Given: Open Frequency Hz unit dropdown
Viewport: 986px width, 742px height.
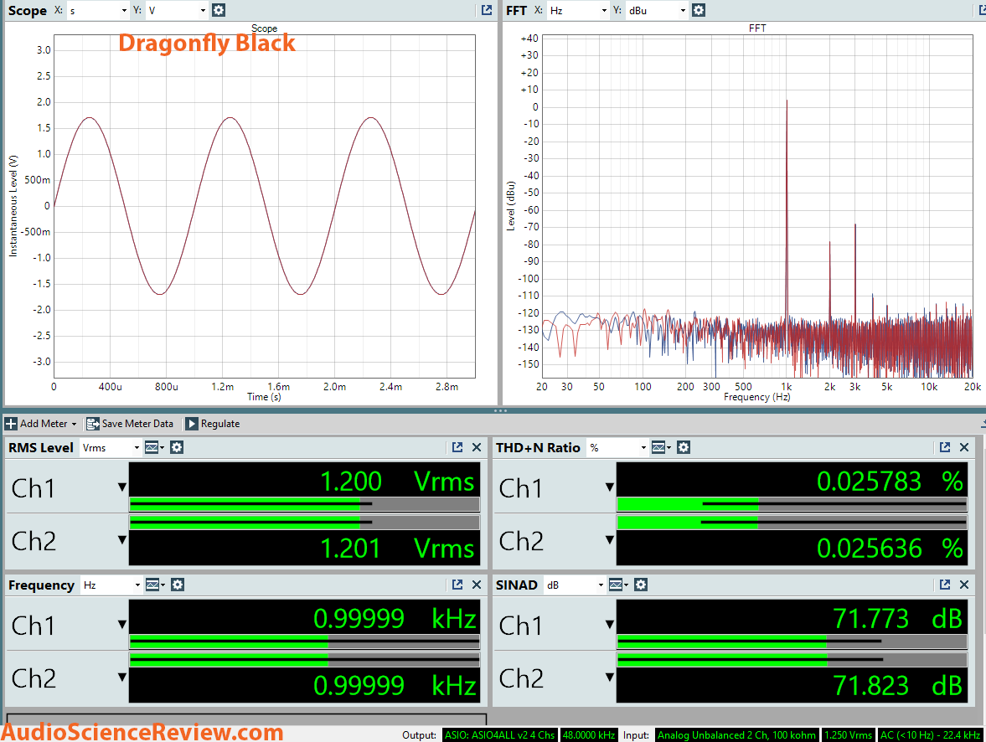Looking at the screenshot, I should tap(111, 585).
